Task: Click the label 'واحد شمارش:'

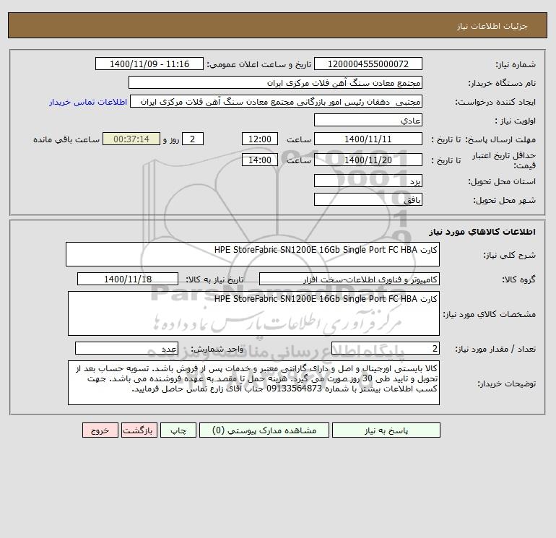Action: [x=217, y=349]
